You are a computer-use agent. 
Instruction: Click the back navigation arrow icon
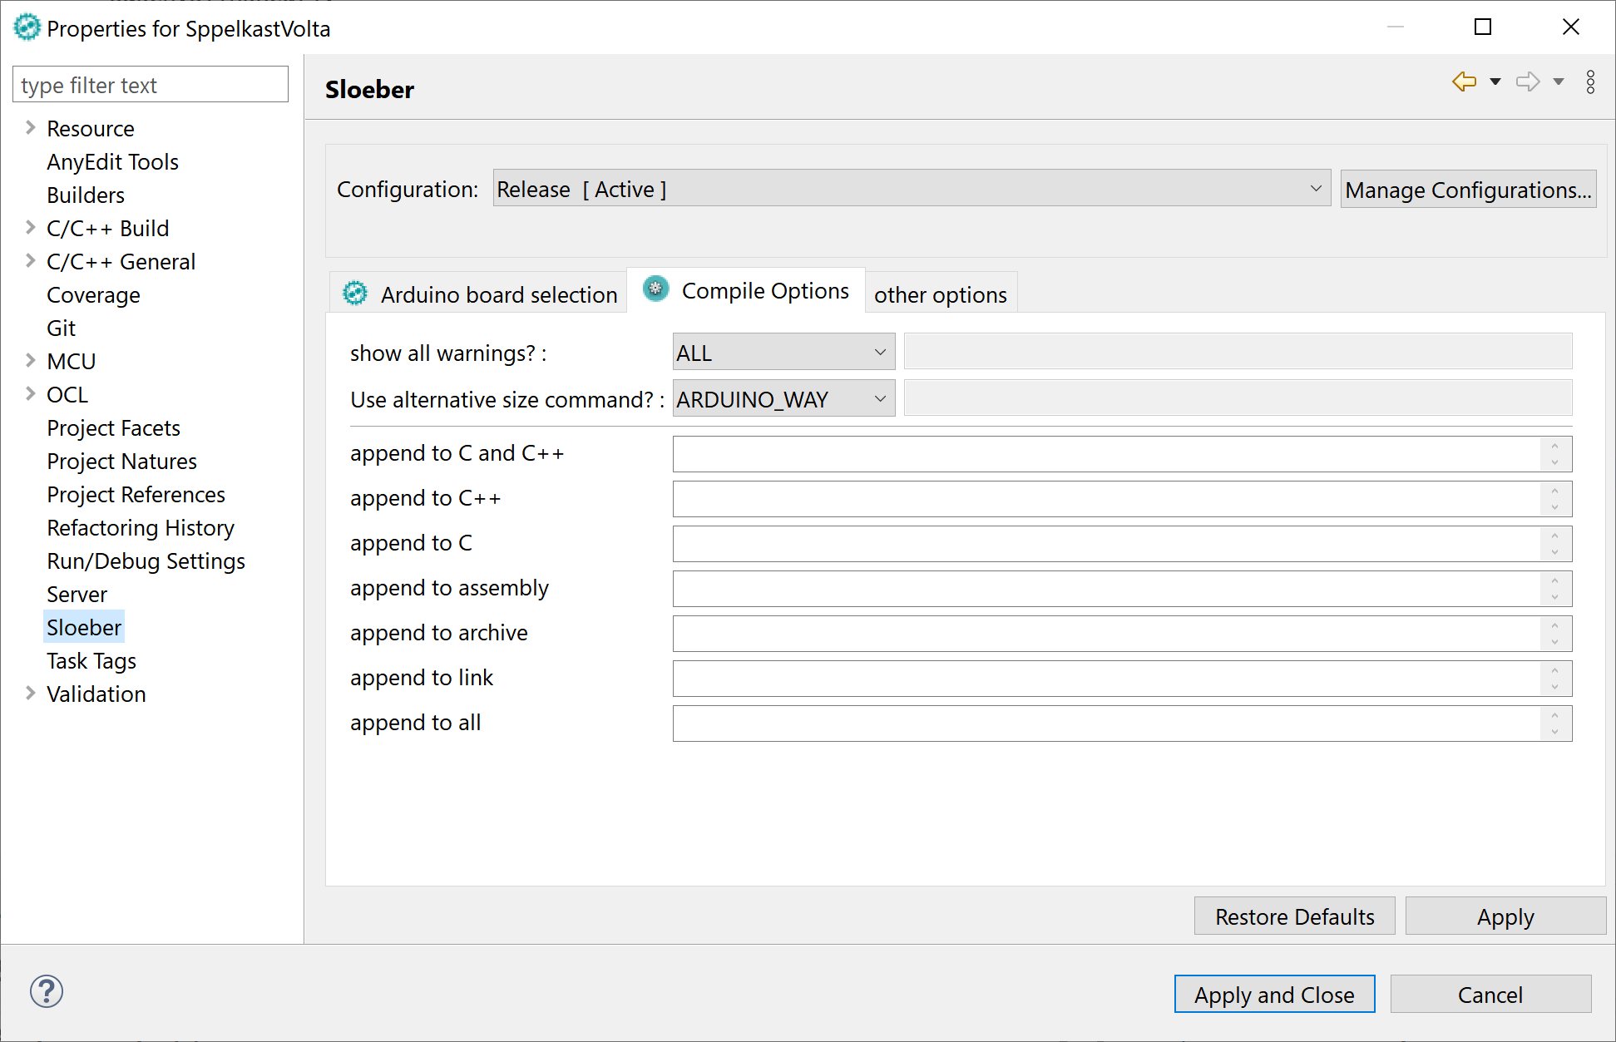(1464, 81)
